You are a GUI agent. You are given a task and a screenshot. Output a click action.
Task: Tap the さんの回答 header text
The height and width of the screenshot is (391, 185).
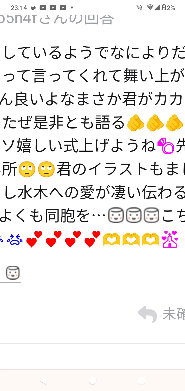coord(77,19)
